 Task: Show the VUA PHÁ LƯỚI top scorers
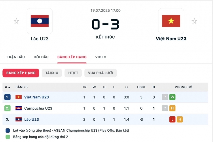click(101, 73)
